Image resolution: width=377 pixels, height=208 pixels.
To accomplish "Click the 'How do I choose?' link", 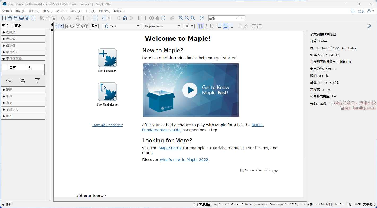I will [x=107, y=125].
